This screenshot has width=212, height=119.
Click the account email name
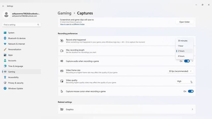[26, 14]
